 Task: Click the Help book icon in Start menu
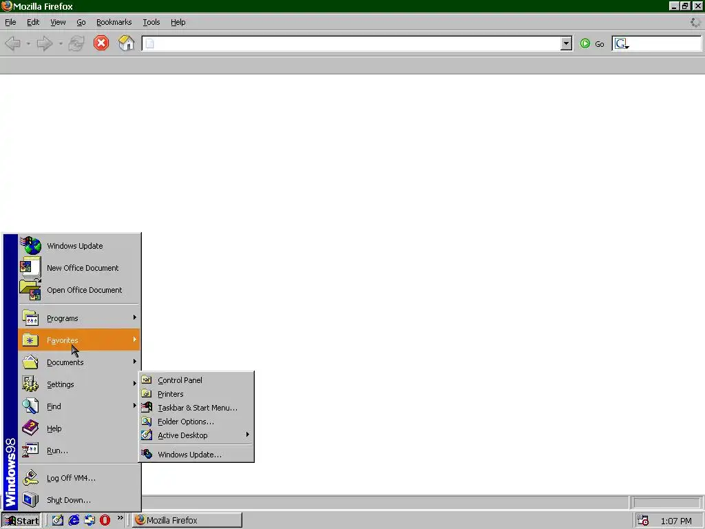click(30, 428)
